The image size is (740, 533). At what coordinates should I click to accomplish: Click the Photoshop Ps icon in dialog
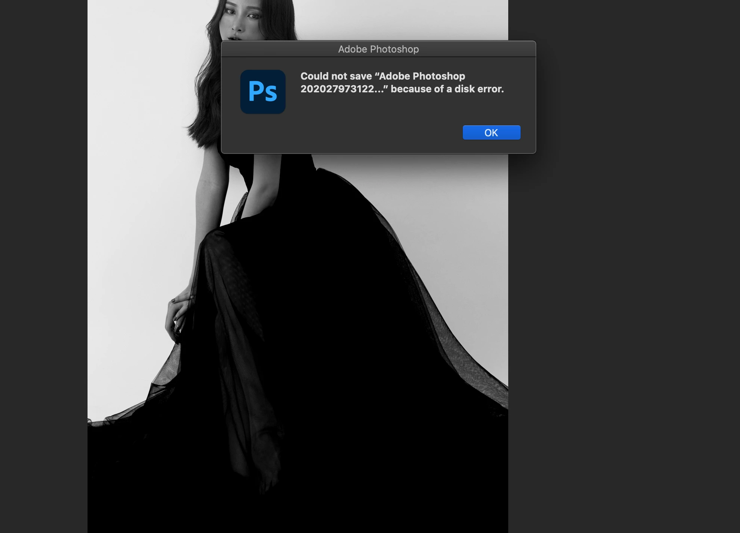point(263,92)
